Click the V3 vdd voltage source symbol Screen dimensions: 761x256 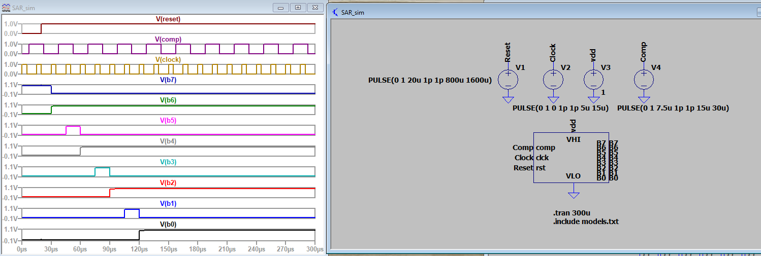click(x=592, y=80)
